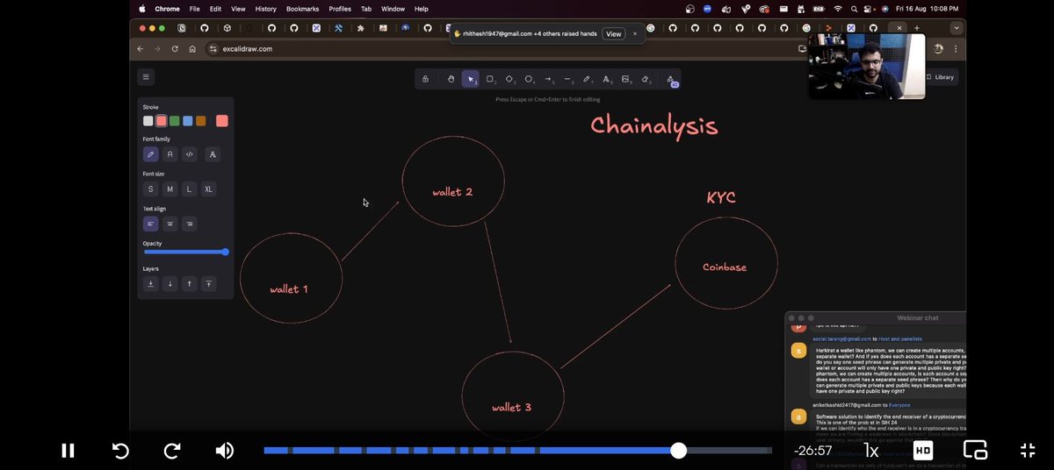The image size is (1054, 470).
Task: Click View on raised hands notification
Action: 613,34
